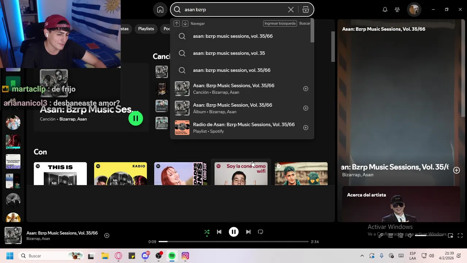Open the play queue icon

pos(390,236)
